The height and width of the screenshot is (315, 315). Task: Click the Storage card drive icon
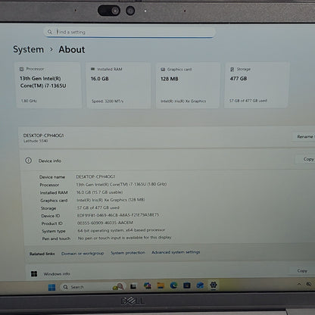232,69
